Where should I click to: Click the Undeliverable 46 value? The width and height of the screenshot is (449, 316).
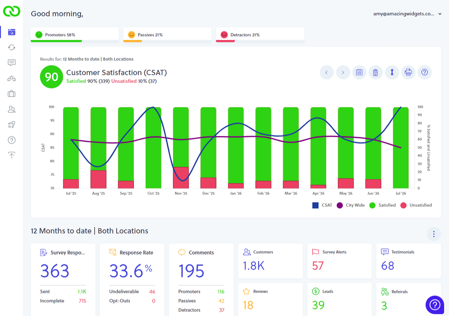coord(152,292)
